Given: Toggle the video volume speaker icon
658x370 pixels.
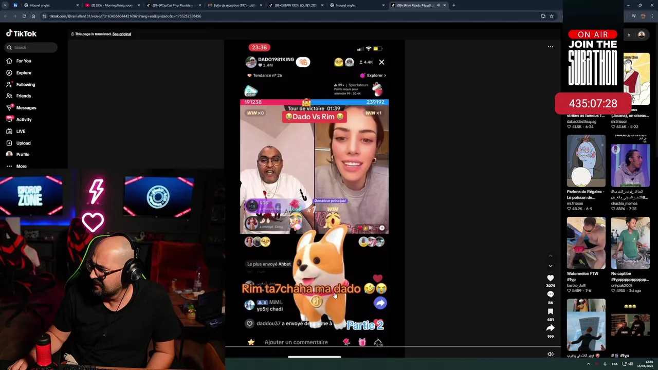Looking at the screenshot, I should 550,354.
